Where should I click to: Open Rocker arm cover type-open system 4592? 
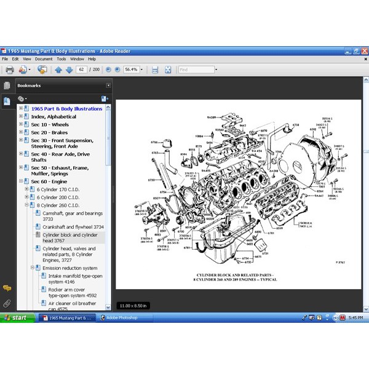[x=73, y=292]
